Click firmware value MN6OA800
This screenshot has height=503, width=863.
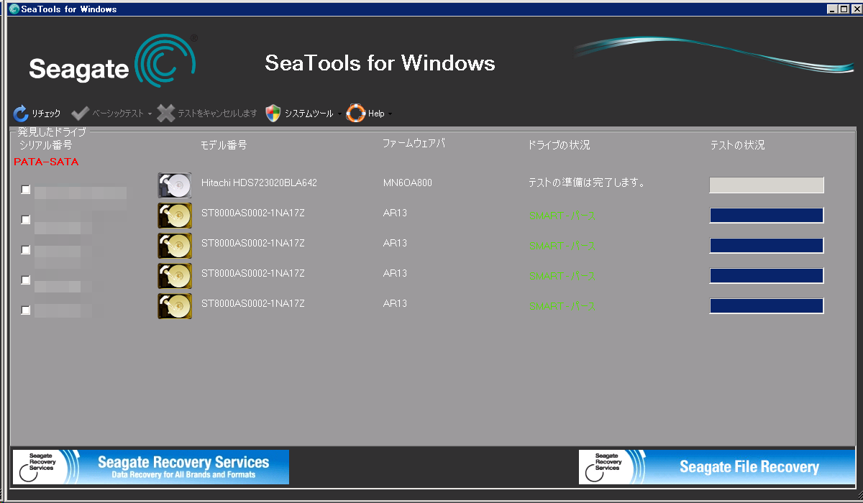408,183
